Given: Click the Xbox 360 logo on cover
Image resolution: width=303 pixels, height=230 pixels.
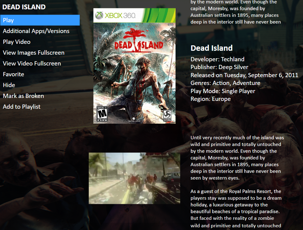Looking at the screenshot, I should click(115, 15).
